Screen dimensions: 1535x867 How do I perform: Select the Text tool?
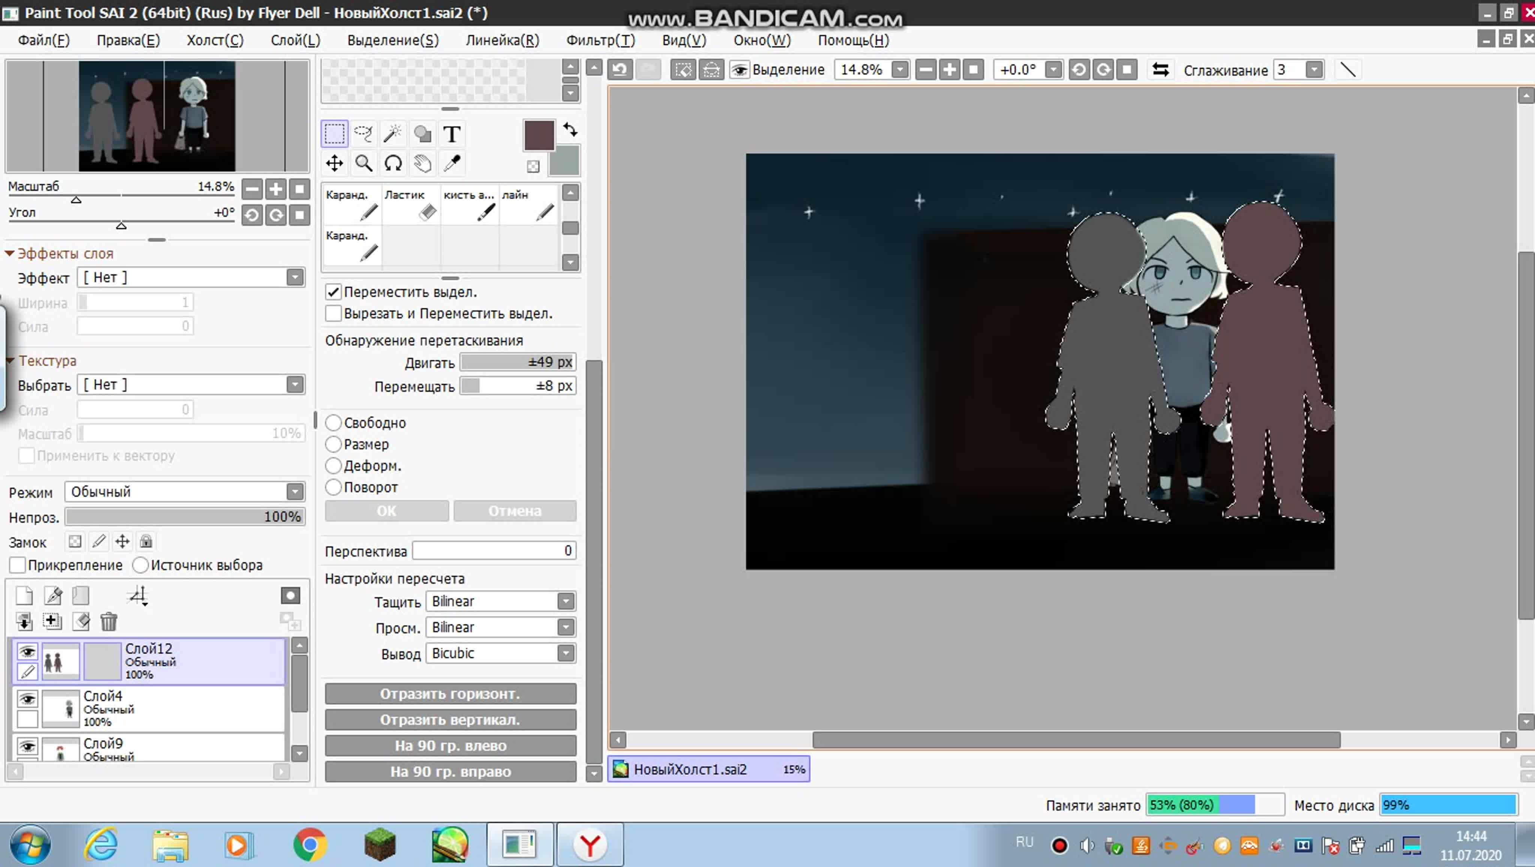(452, 133)
